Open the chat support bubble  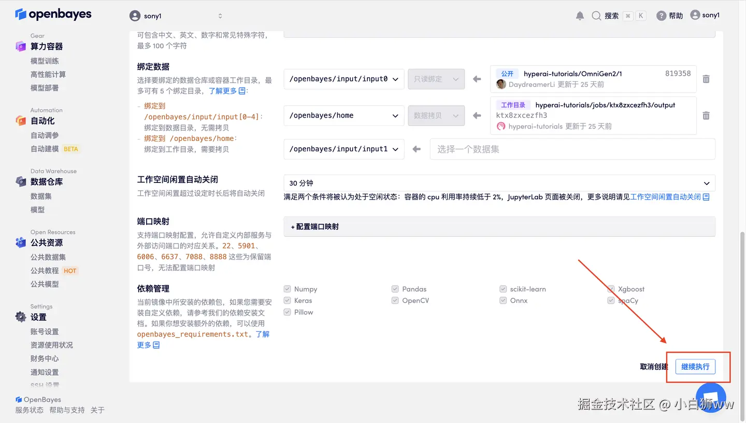[x=711, y=398]
